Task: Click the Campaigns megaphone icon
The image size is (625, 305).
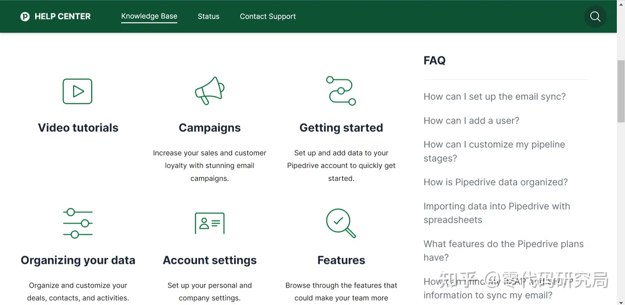Action: coord(210,91)
